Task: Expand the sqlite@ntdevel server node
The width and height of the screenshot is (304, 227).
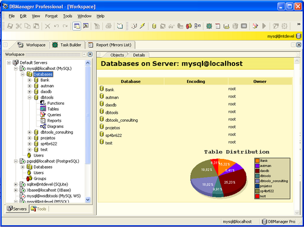Action: pyautogui.click(x=16, y=184)
